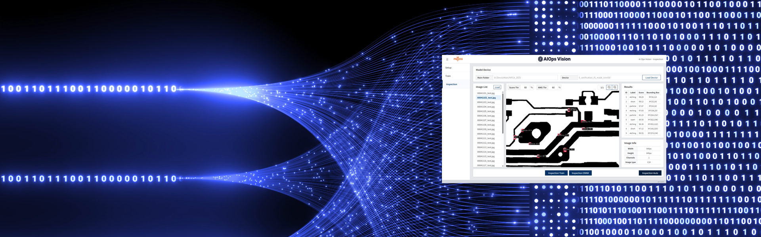Reset image view with 1:1 button
This screenshot has width=761, height=237.
click(x=602, y=87)
